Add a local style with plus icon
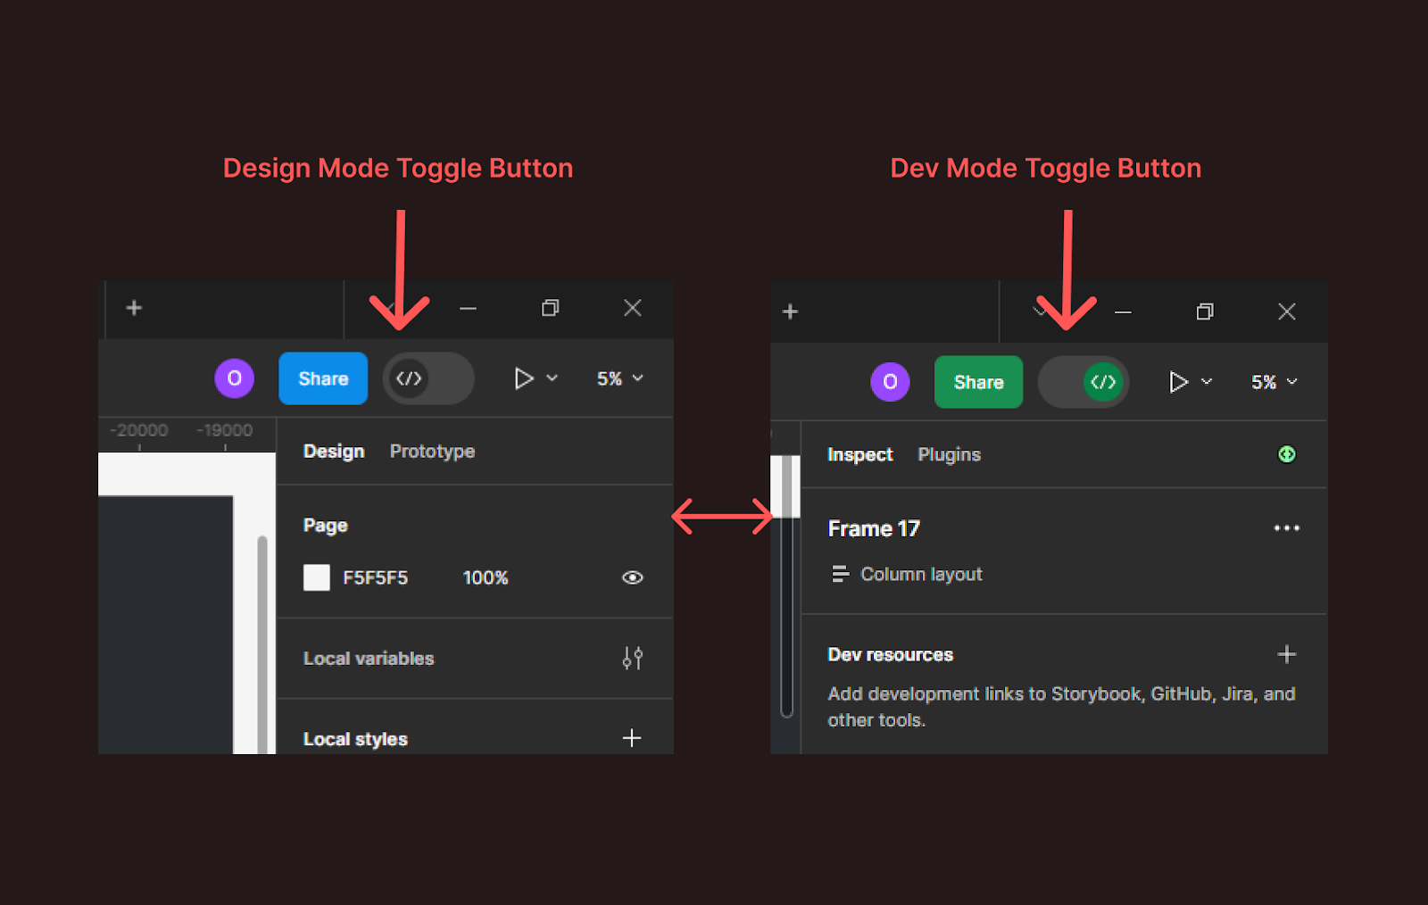The image size is (1428, 905). (632, 738)
